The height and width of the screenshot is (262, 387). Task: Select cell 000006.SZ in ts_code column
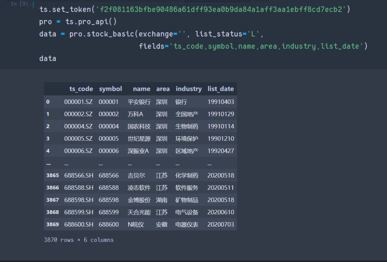(78, 151)
